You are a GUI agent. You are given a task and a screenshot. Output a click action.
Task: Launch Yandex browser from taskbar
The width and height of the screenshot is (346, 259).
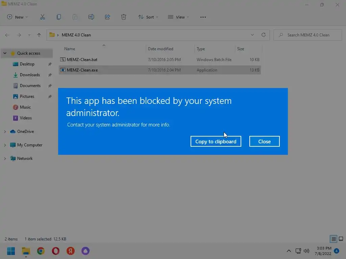(x=71, y=251)
